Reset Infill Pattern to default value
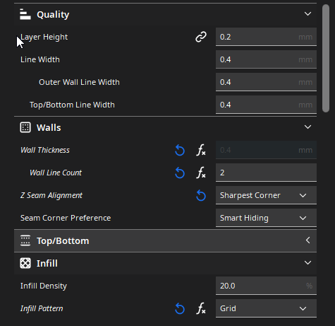Screen dimensions: 335x326 point(180,308)
